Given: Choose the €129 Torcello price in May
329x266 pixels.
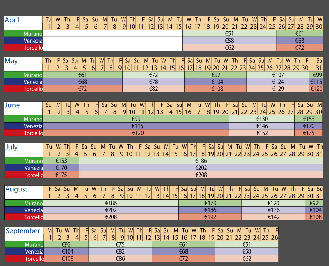Looking at the screenshot, I should [x=278, y=89].
